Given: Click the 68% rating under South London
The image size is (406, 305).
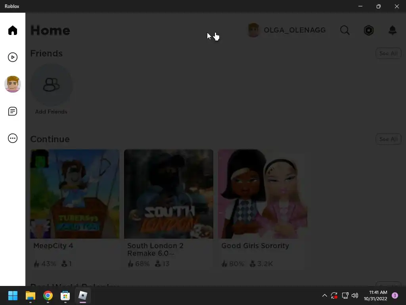Looking at the screenshot, I should coord(139,264).
